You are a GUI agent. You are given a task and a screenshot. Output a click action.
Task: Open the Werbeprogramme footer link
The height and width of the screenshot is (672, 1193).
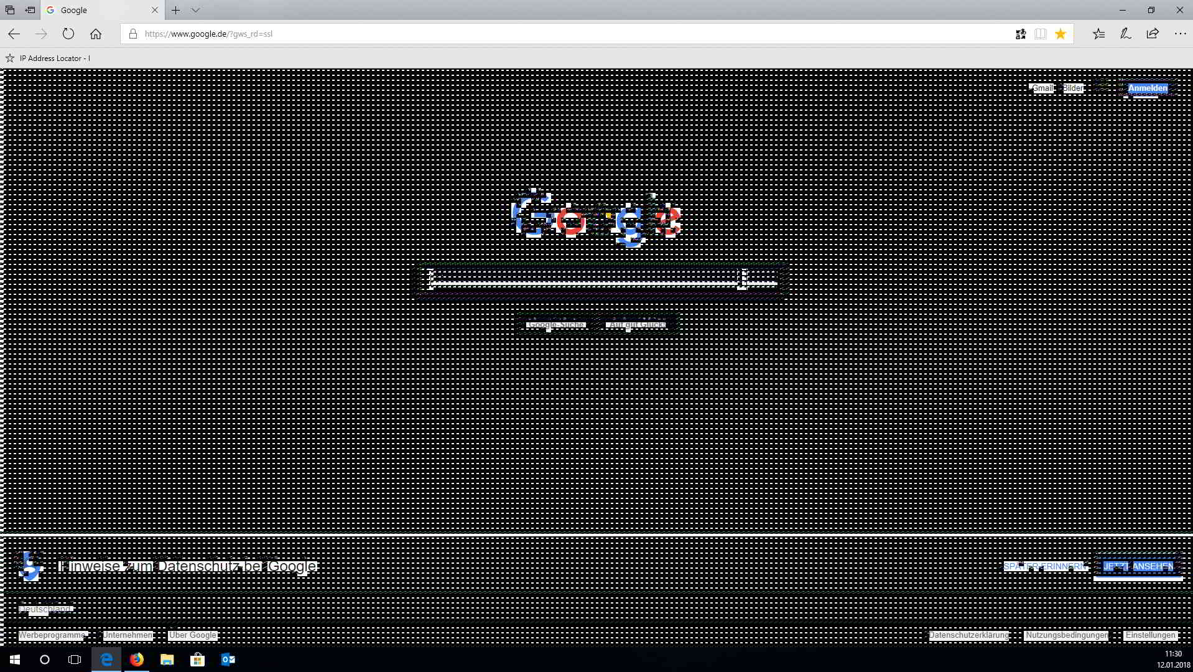[52, 635]
